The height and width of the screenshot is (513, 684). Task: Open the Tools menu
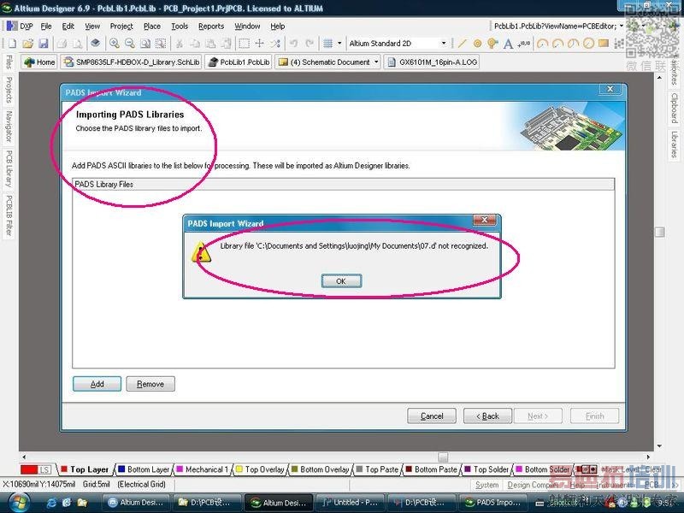click(x=180, y=27)
